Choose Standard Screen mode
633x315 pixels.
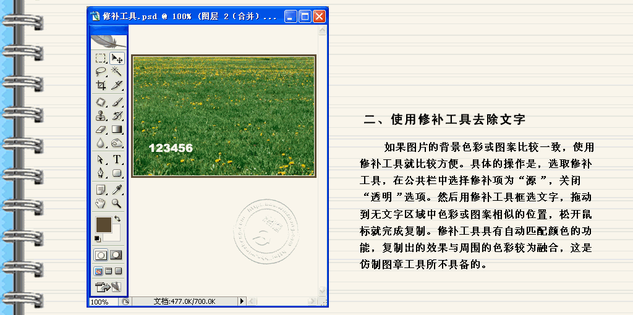tap(98, 271)
